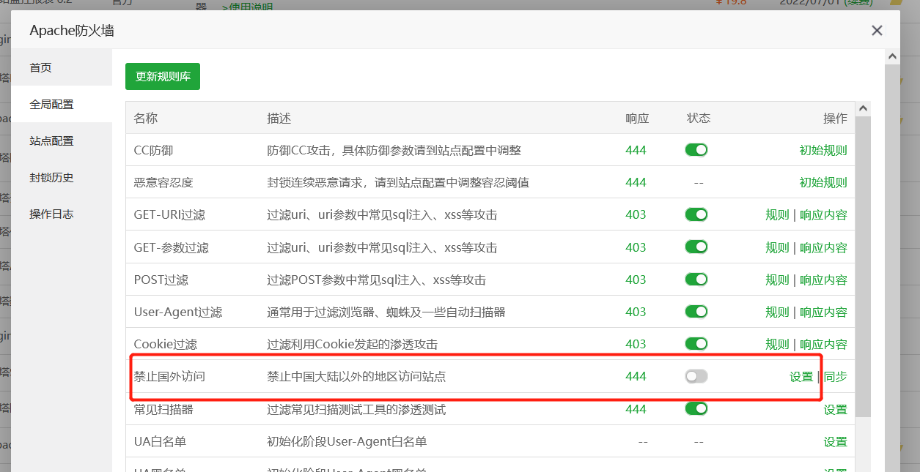Screen dimensions: 920x472
Task: Open 初始规则 for CC防御
Action: tap(823, 150)
